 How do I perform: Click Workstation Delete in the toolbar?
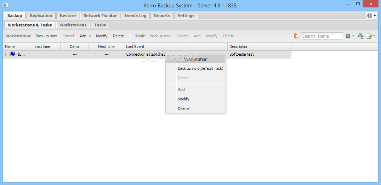118,36
